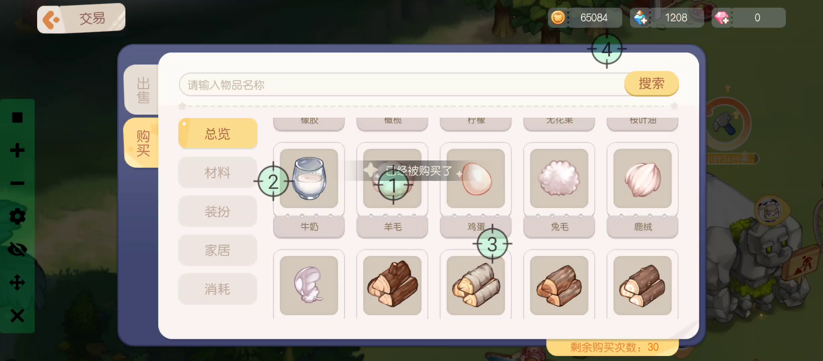Switch to the 购买 (buy) tab

pyautogui.click(x=143, y=143)
